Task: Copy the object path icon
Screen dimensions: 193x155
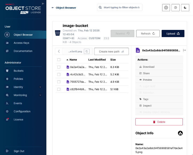Action: pos(87,51)
